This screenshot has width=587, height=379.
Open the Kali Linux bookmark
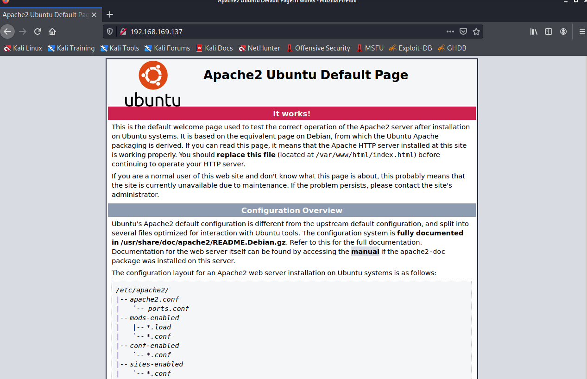click(23, 48)
